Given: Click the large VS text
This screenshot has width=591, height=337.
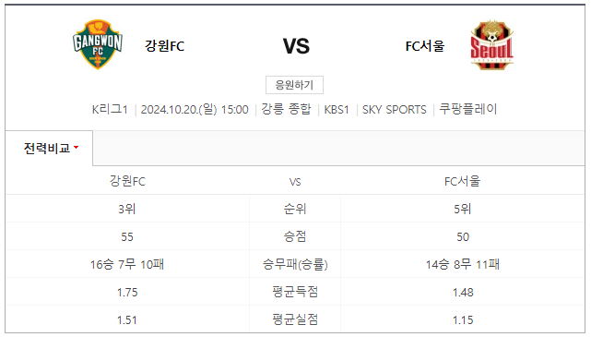Looking at the screenshot, I should click(296, 46).
